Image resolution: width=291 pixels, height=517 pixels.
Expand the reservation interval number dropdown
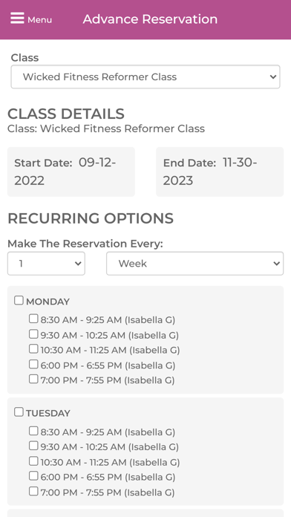(46, 264)
